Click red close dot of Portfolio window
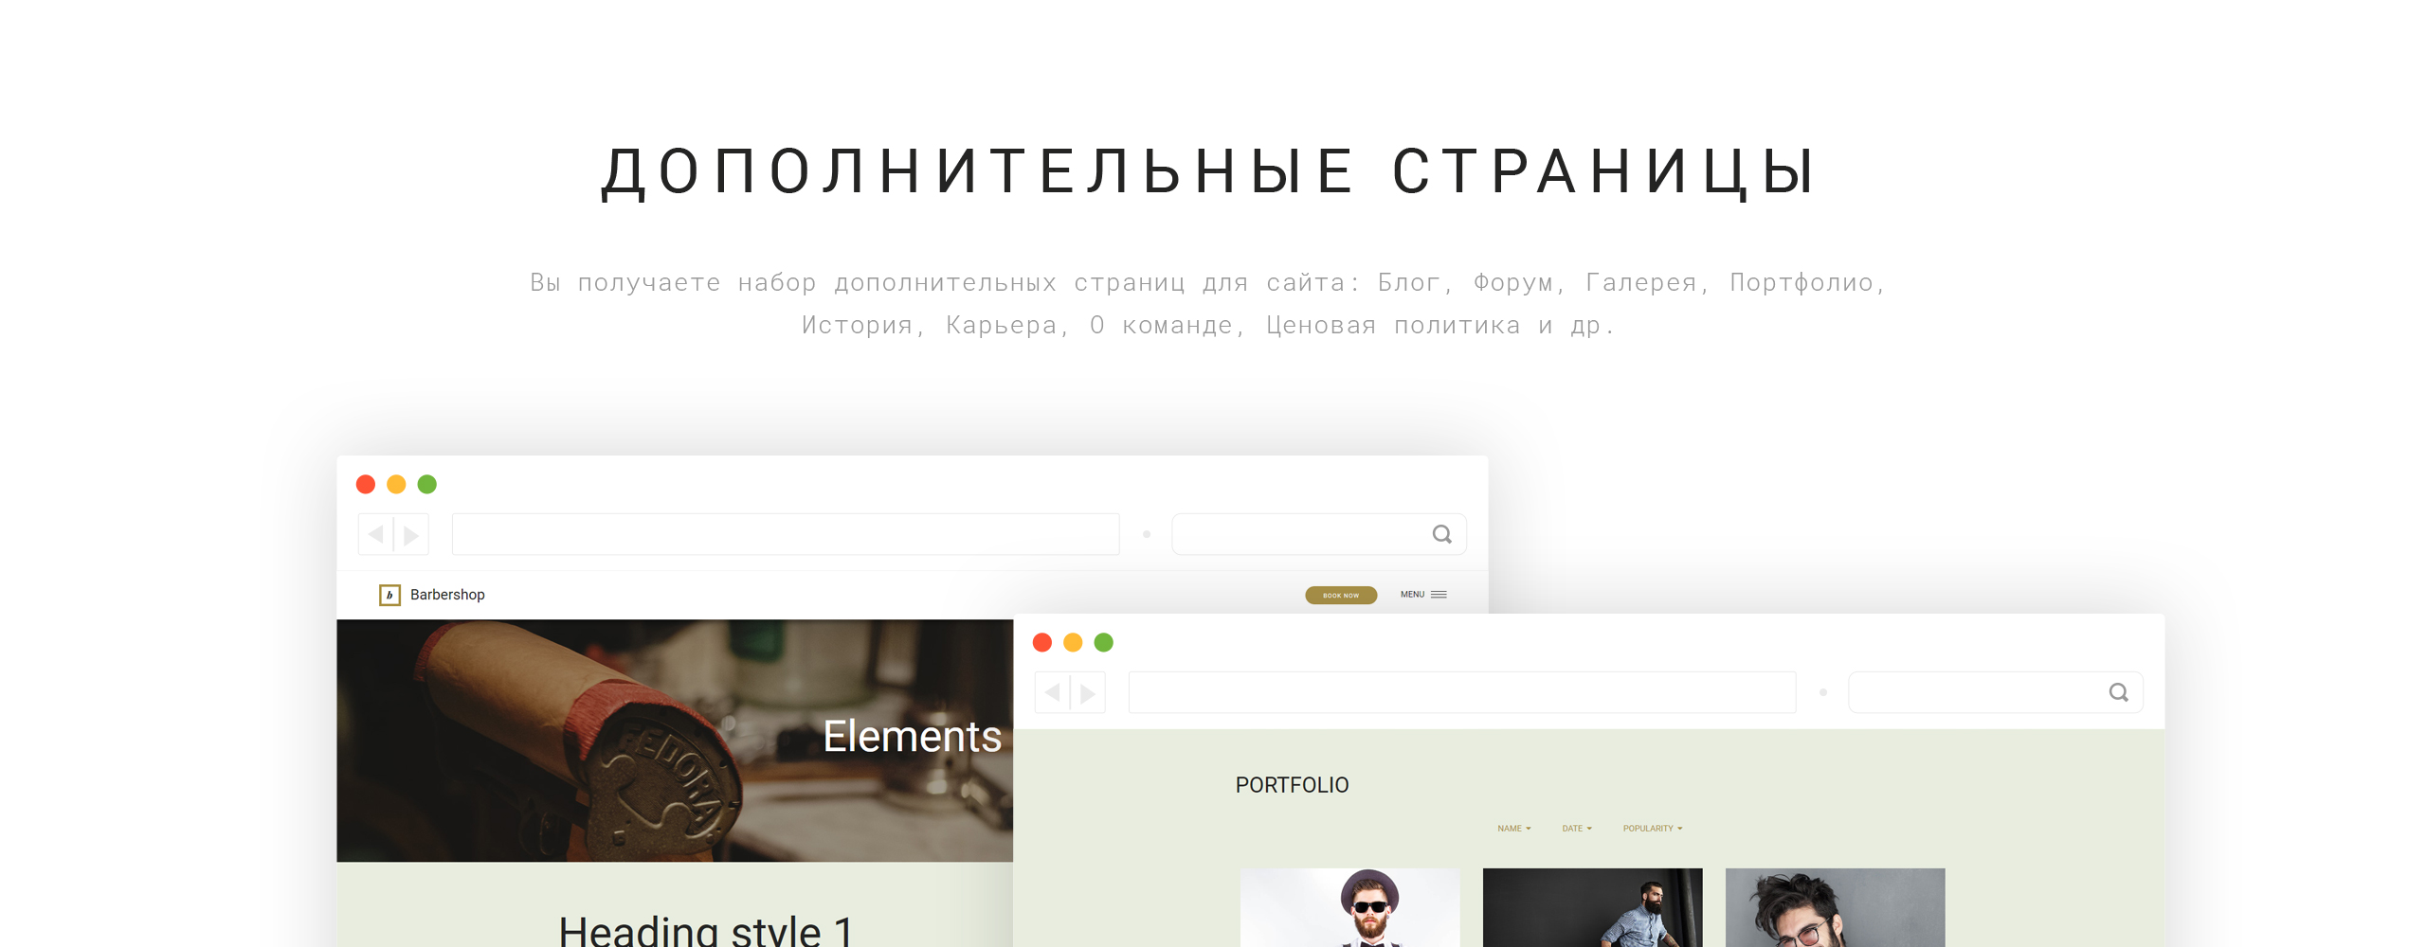The height and width of the screenshot is (947, 2426). coord(1042,642)
